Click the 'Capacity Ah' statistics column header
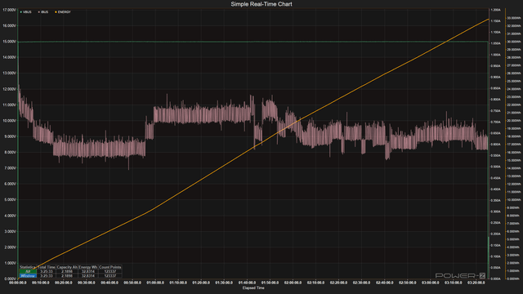The height and width of the screenshot is (294, 523). pyautogui.click(x=67, y=267)
